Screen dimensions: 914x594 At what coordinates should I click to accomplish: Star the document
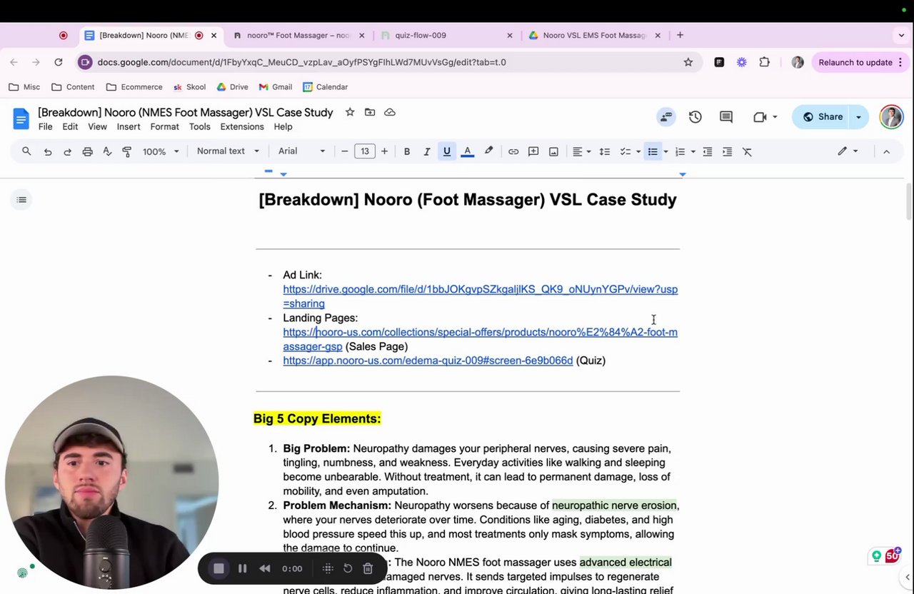click(x=350, y=112)
